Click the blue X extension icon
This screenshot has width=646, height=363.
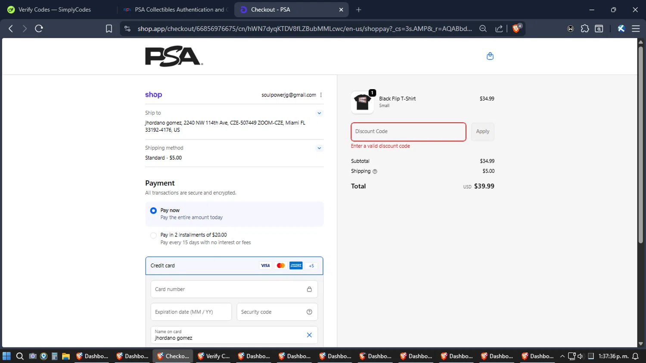coord(621,28)
